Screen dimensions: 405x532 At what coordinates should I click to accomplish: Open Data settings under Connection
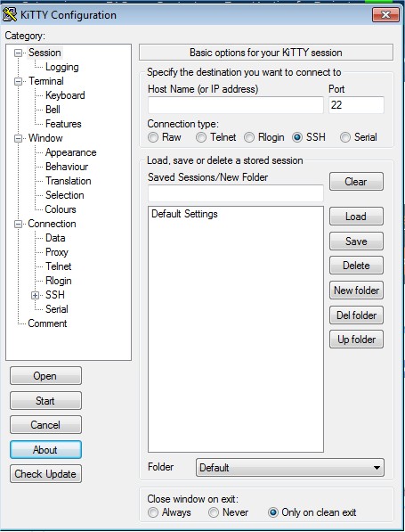tap(55, 238)
